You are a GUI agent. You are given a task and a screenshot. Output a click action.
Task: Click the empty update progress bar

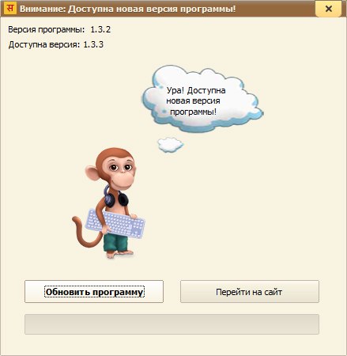point(172,324)
